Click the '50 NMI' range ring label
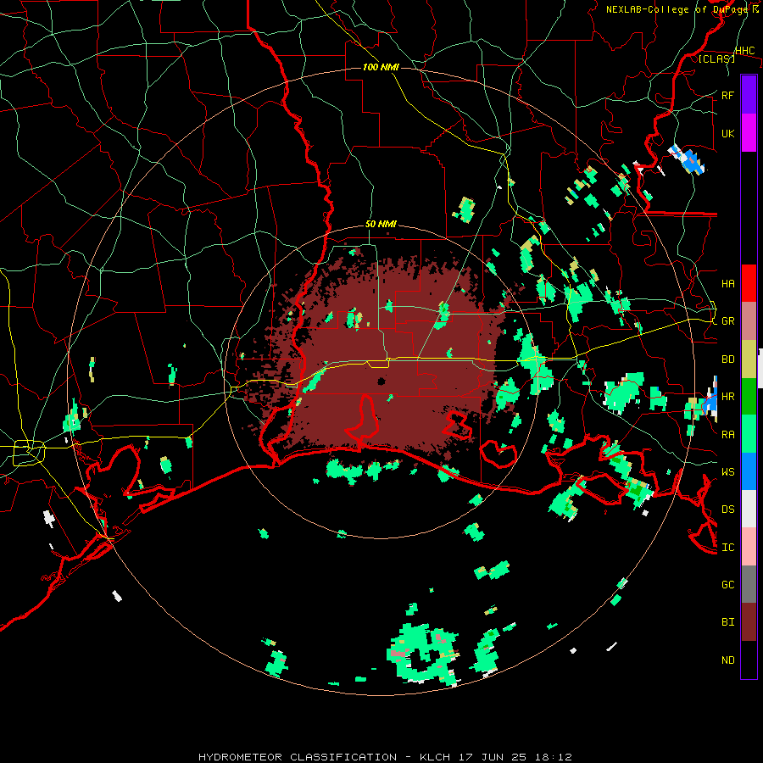The height and width of the screenshot is (763, 763). [381, 225]
